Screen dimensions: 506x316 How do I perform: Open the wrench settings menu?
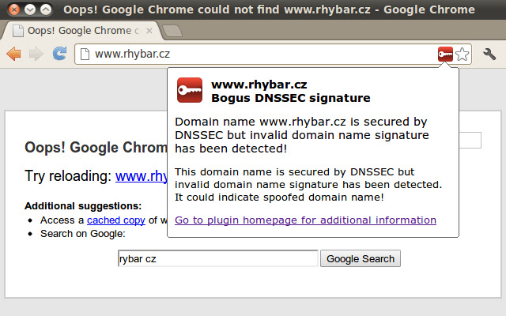pyautogui.click(x=489, y=55)
